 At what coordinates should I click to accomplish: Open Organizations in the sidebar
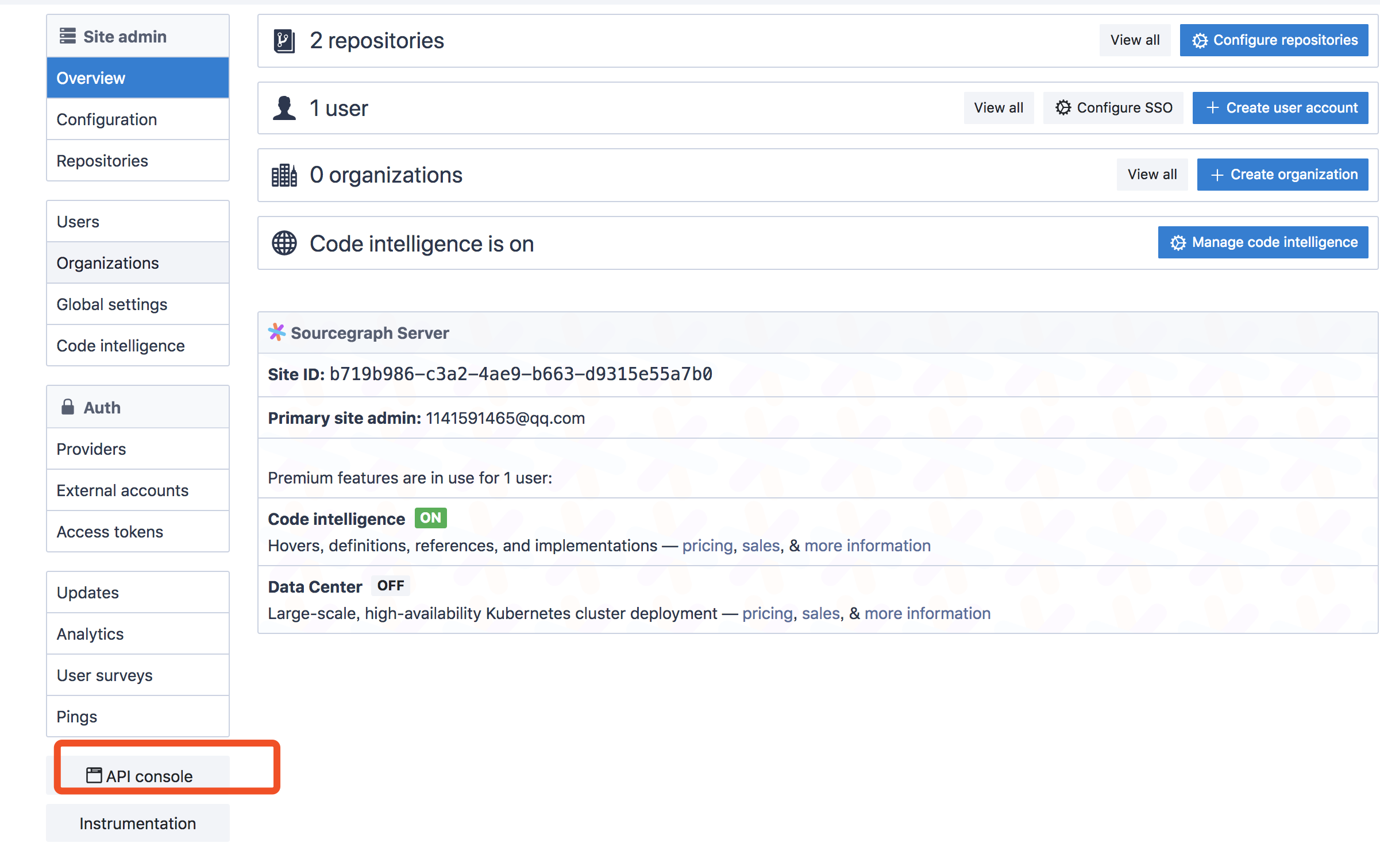coord(138,262)
